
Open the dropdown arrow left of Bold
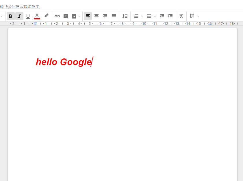click(x=2, y=16)
